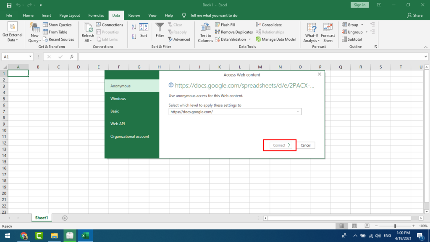Switch to the Home tab
The image size is (430, 242).
28,16
